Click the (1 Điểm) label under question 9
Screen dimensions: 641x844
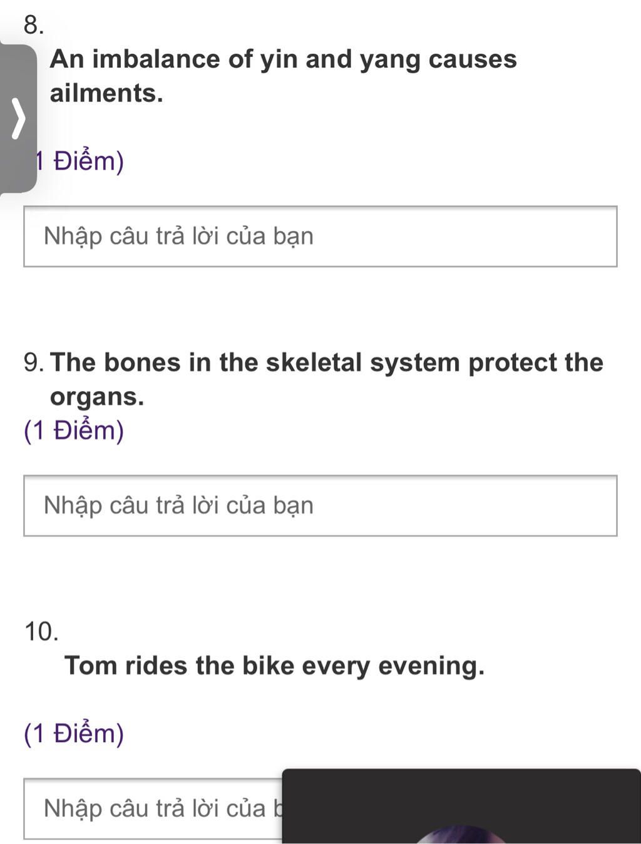(74, 430)
